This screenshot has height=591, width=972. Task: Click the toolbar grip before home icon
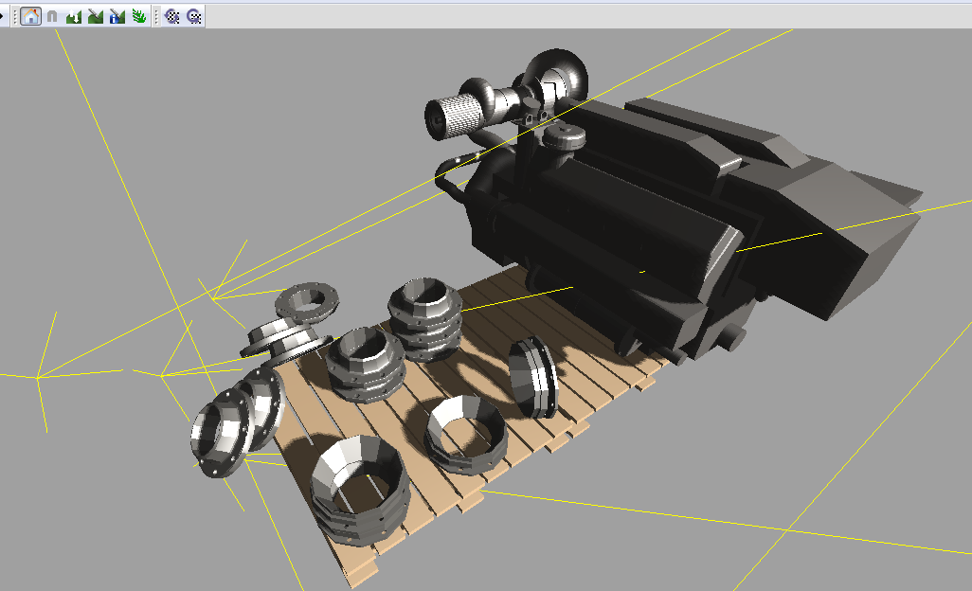(15, 17)
